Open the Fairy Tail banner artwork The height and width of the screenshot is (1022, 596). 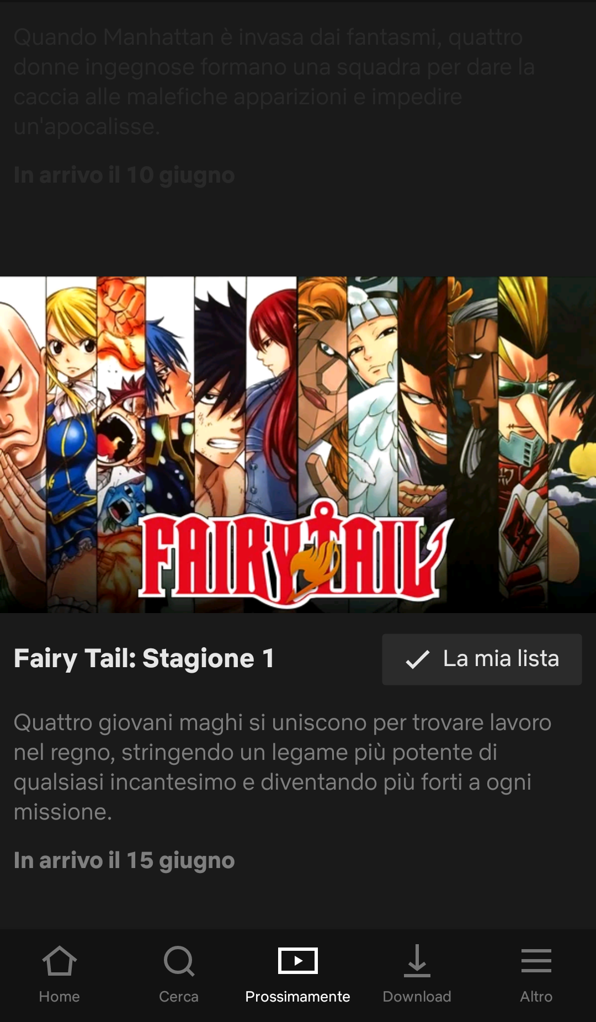(x=298, y=445)
